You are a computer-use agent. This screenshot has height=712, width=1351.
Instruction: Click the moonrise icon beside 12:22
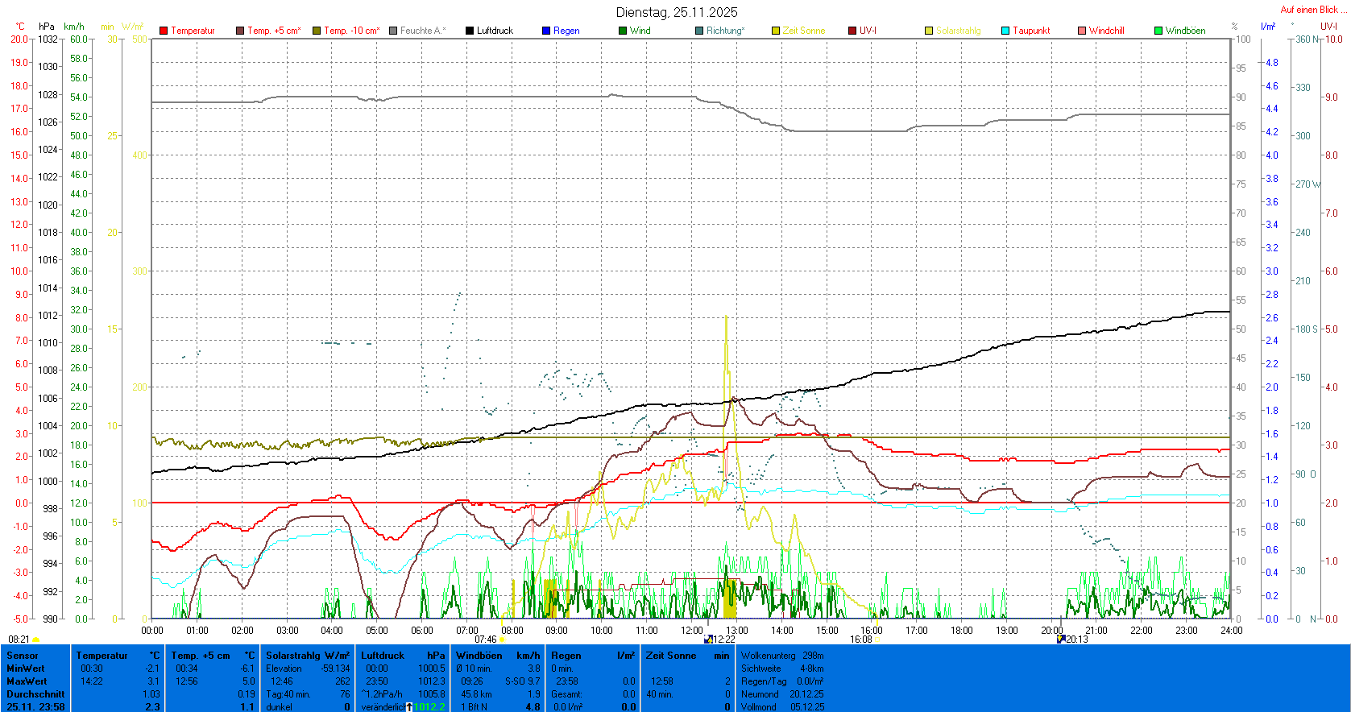pos(709,640)
